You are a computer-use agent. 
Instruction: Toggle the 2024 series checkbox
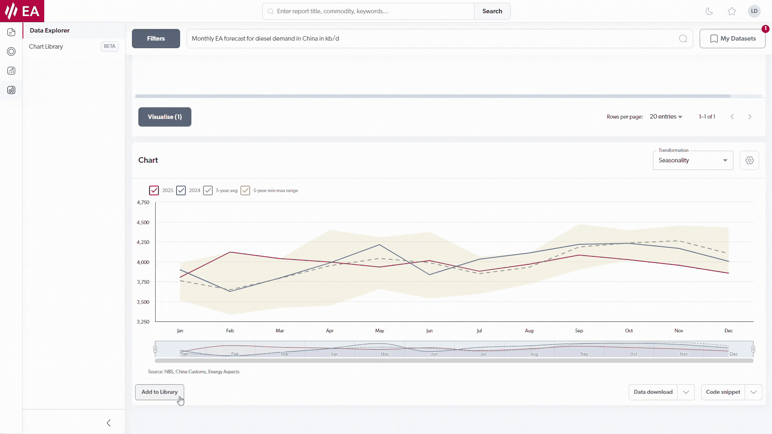[181, 190]
